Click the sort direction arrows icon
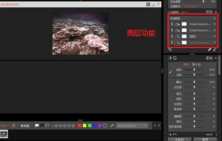 pos(13,125)
